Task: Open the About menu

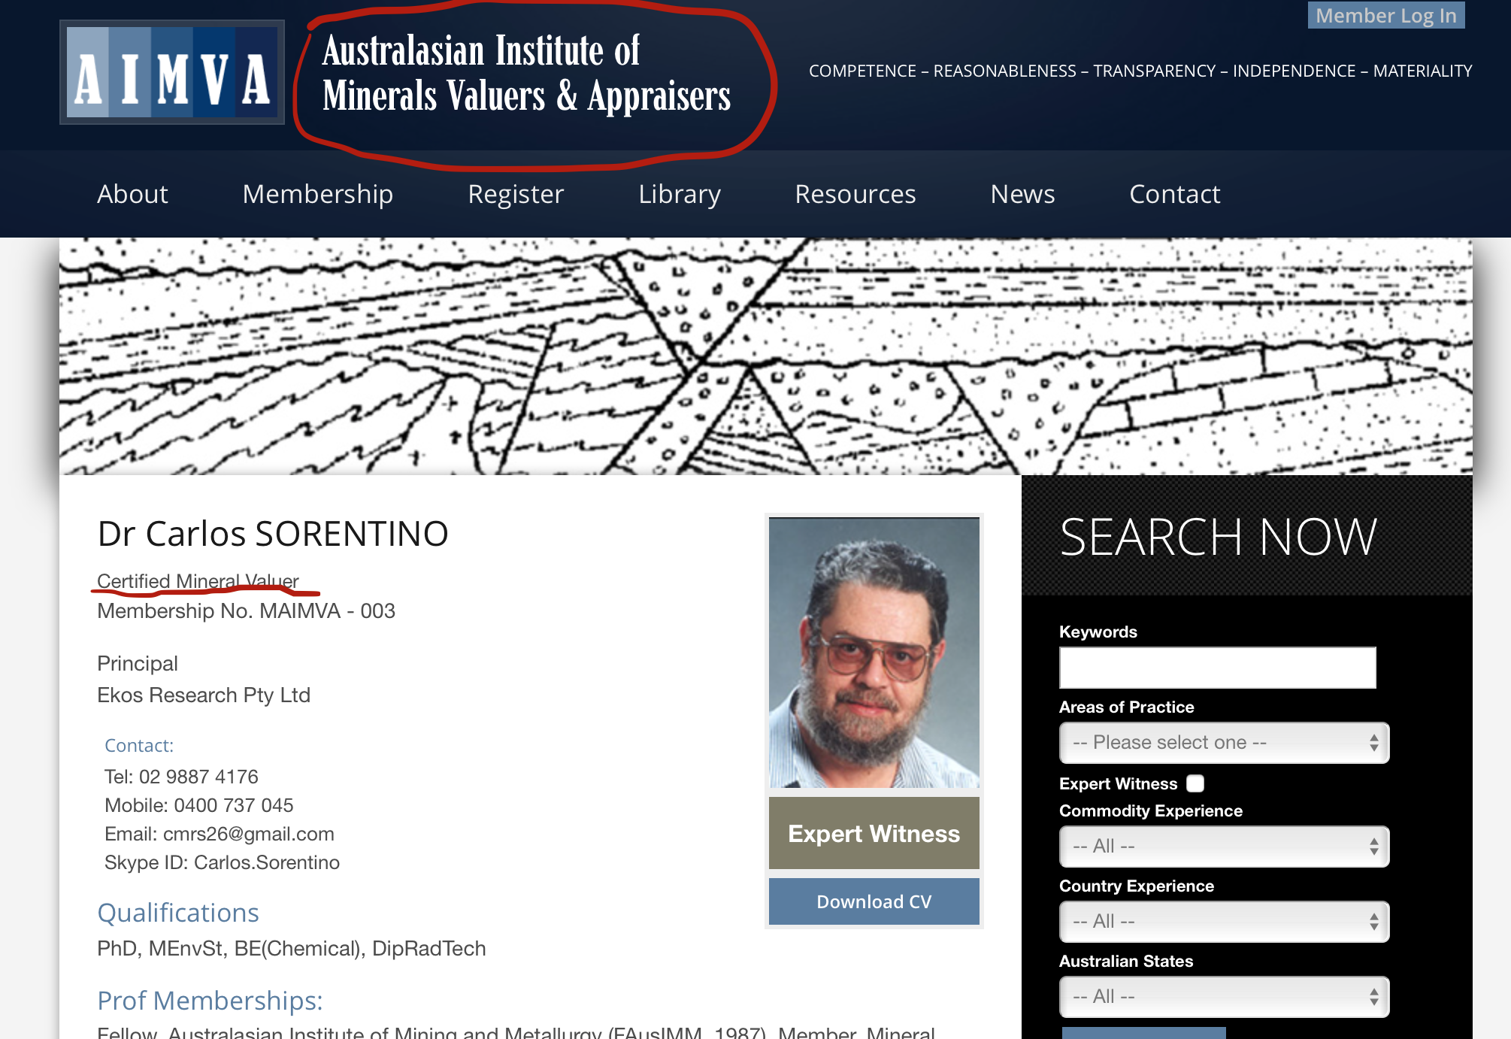Action: tap(133, 194)
